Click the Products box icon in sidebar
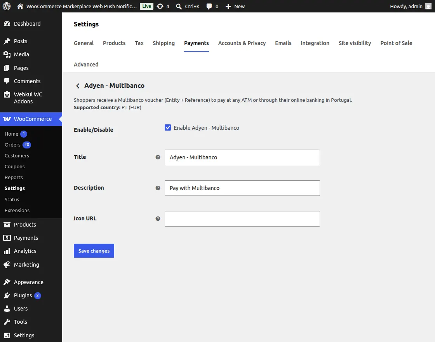The image size is (435, 342). coord(7,225)
